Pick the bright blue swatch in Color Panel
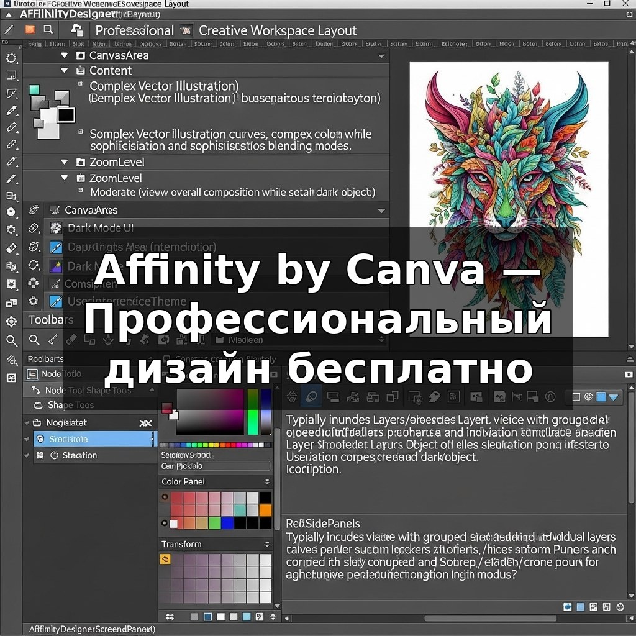The image size is (636, 636). (227, 523)
